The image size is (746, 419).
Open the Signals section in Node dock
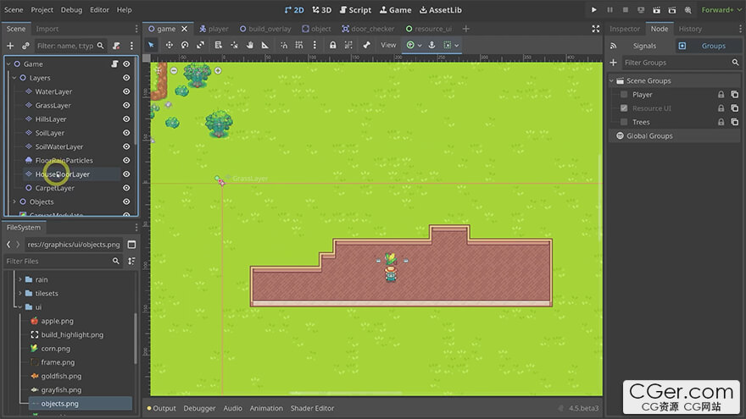pos(643,46)
